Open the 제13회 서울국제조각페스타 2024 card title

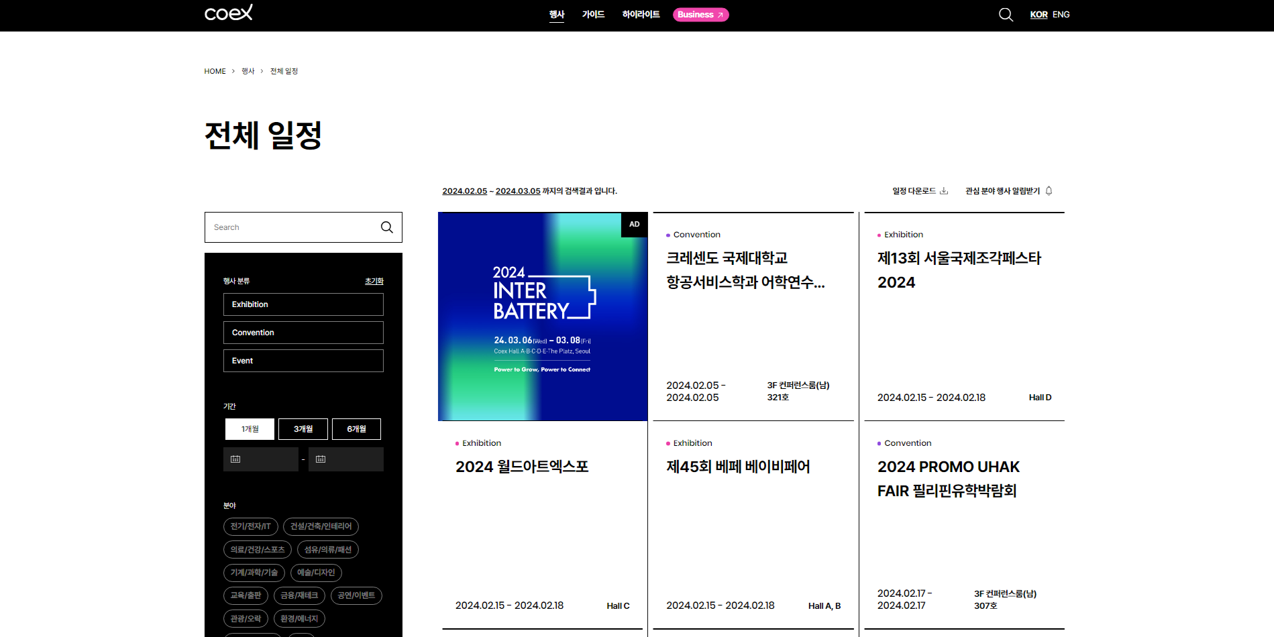(x=959, y=270)
